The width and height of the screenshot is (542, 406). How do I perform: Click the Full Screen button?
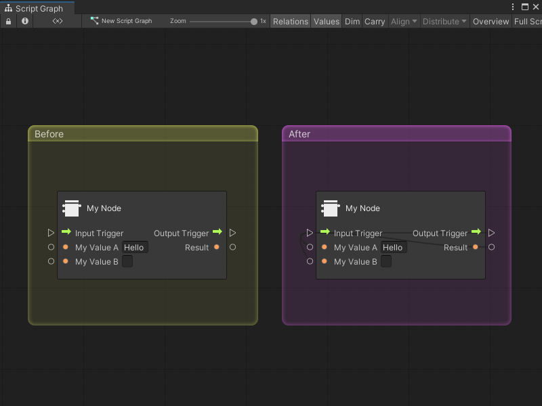(x=527, y=21)
